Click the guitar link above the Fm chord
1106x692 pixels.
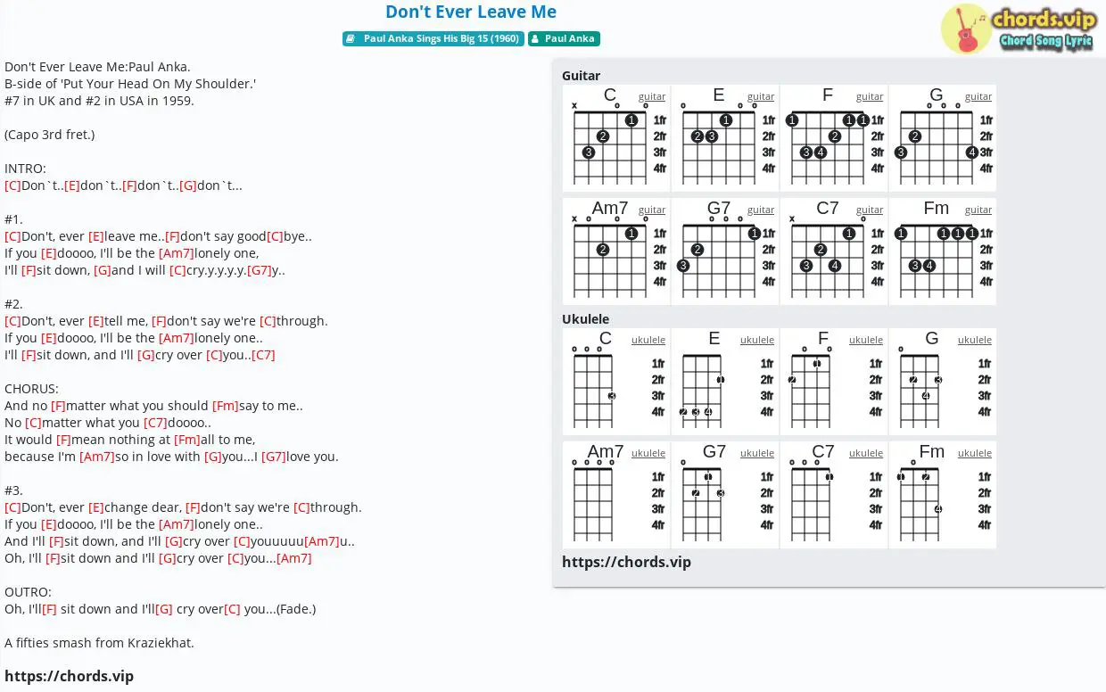pos(978,210)
